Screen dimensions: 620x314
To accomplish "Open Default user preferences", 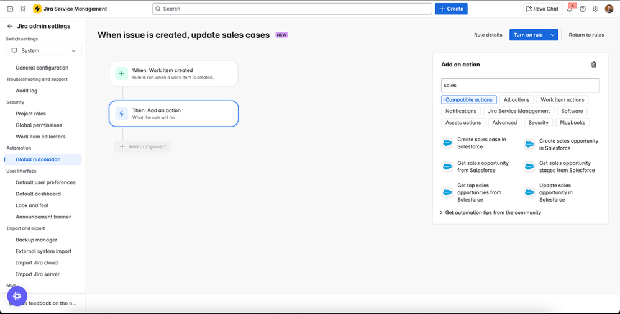I will tap(45, 182).
